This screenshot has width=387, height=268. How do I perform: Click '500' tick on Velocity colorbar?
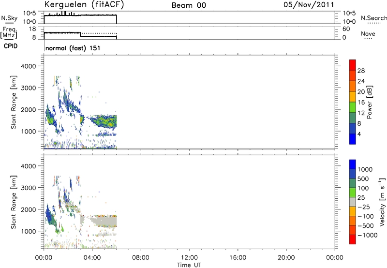coord(363,179)
